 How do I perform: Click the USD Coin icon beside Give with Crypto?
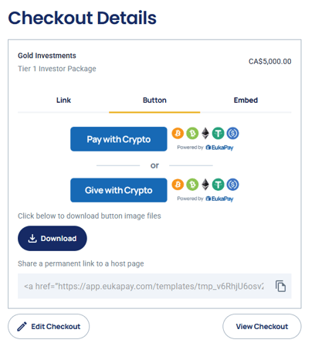click(232, 185)
